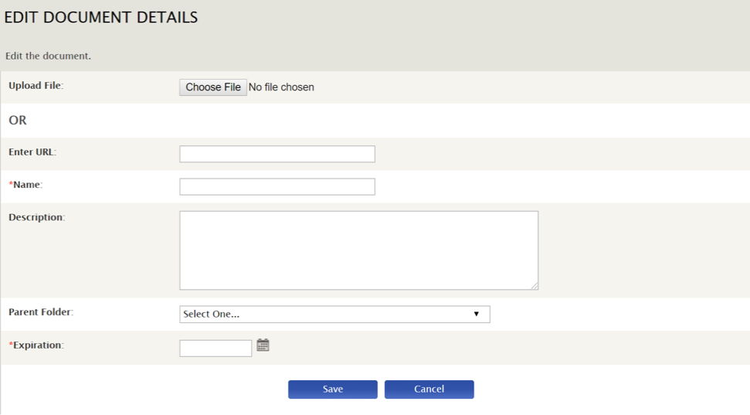Image resolution: width=750 pixels, height=415 pixels.
Task: Click the 'Parent Folder' field label
Action: [41, 312]
